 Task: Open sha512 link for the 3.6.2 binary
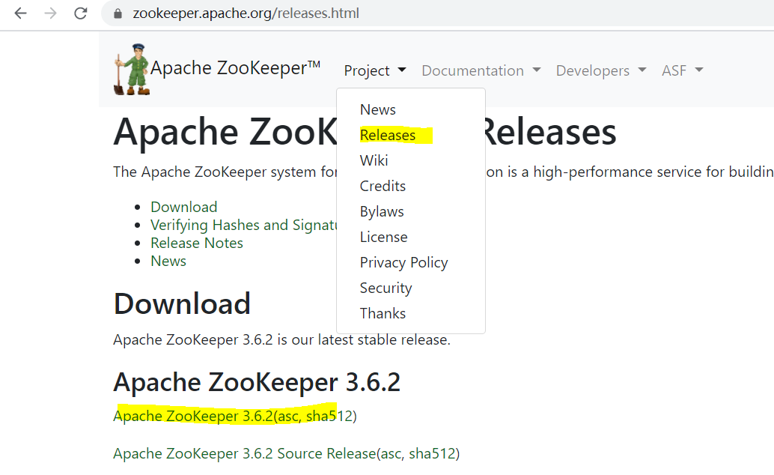[329, 416]
